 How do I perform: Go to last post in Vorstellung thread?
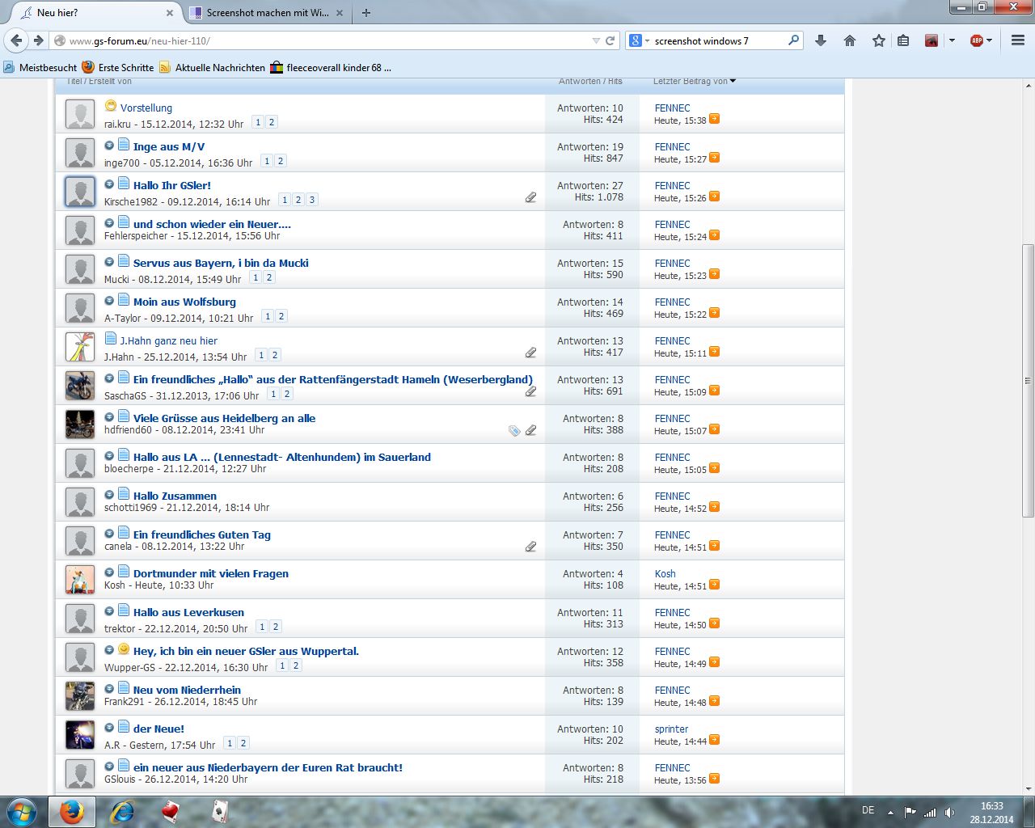click(x=715, y=120)
